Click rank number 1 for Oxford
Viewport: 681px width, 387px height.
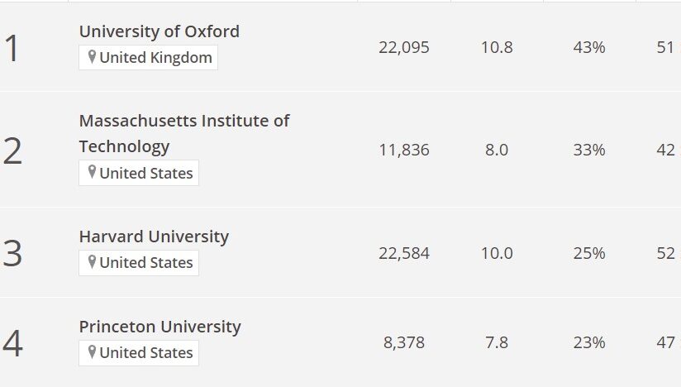[x=12, y=48]
